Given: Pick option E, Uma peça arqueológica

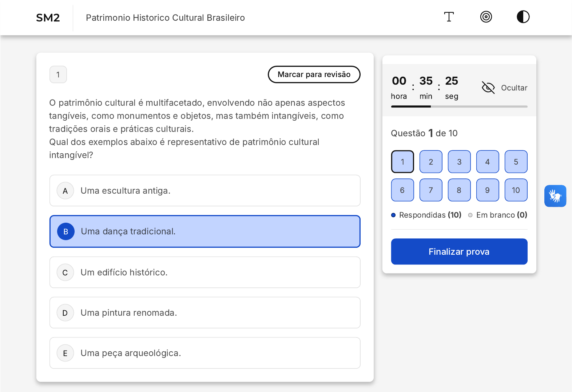Looking at the screenshot, I should point(205,353).
